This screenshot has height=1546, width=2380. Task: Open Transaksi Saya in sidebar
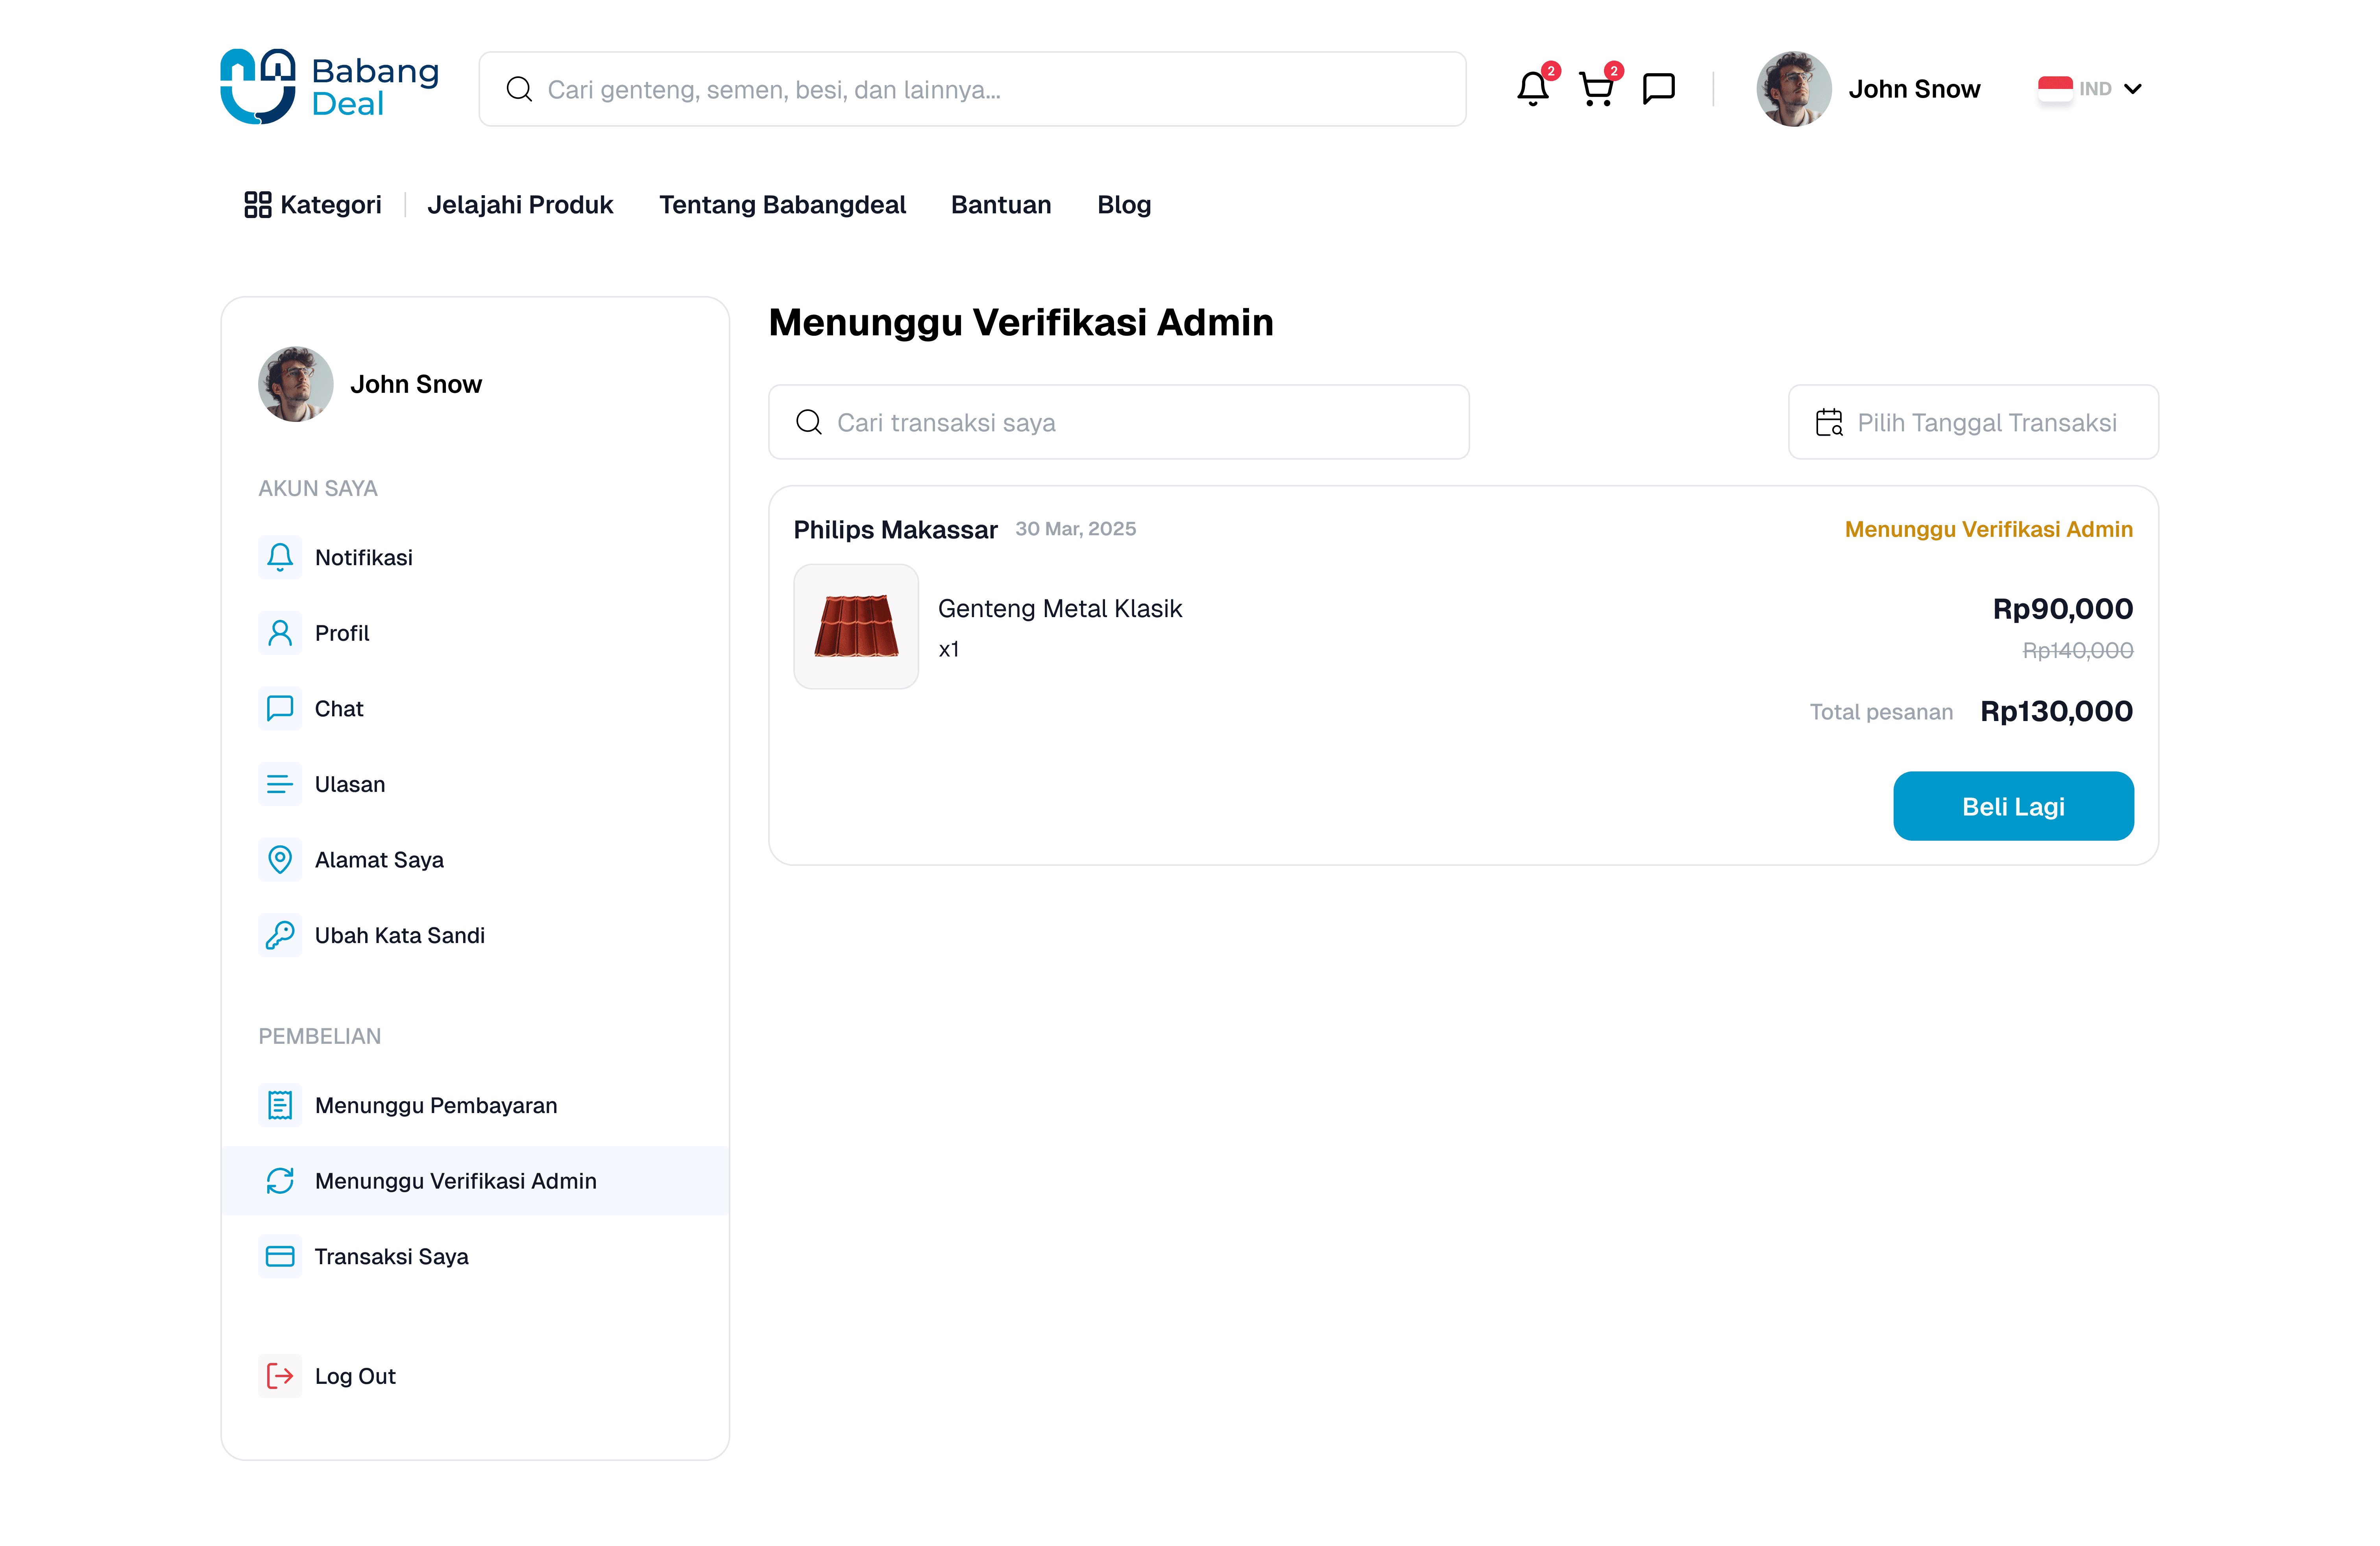[x=391, y=1256]
